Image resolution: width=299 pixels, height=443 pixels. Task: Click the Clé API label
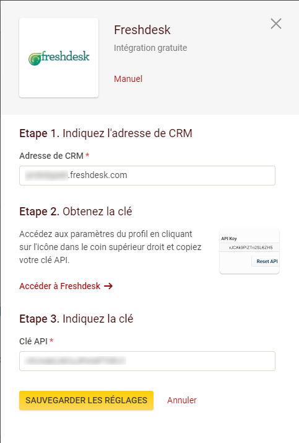pyautogui.click(x=36, y=341)
